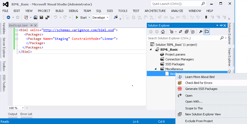Click the Open File toolbar icon
The height and width of the screenshot is (124, 247).
tap(35, 17)
